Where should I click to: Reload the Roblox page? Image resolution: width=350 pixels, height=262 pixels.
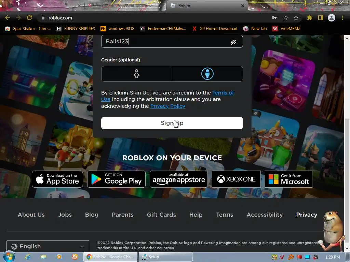(x=29, y=18)
